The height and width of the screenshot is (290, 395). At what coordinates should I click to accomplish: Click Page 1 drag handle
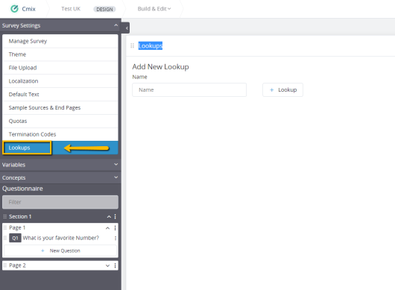pyautogui.click(x=4, y=228)
